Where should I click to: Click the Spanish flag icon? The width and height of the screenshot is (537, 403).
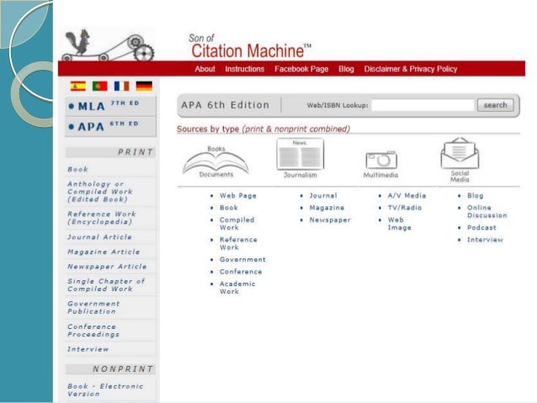[x=78, y=86]
